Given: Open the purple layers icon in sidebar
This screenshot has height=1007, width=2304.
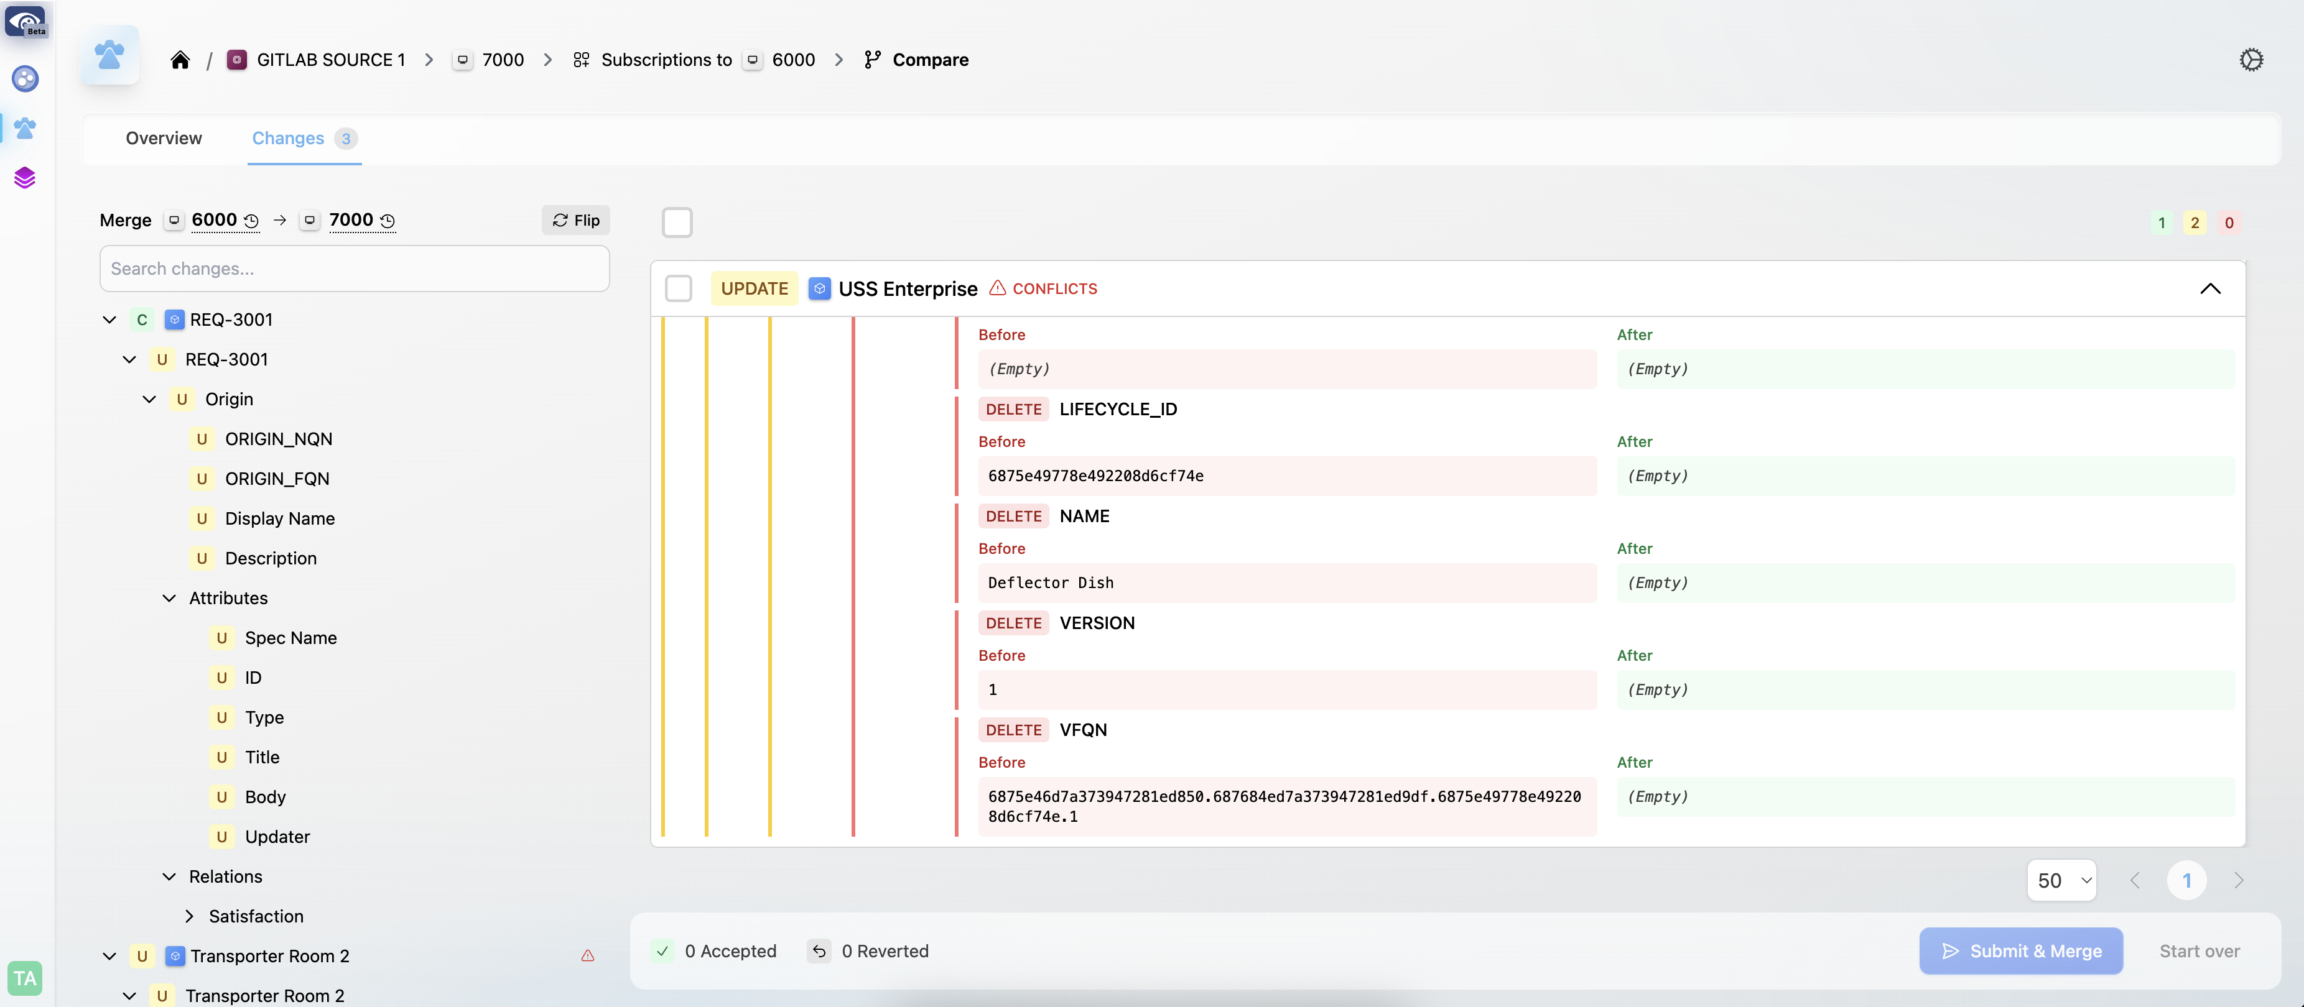Looking at the screenshot, I should [25, 177].
